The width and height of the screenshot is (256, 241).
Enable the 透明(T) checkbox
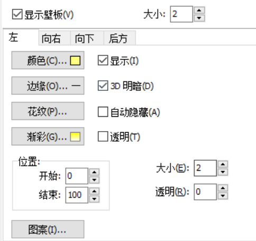tap(103, 136)
